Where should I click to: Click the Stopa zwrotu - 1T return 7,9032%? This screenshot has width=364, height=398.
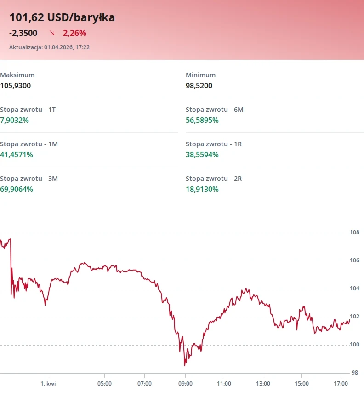pos(14,120)
